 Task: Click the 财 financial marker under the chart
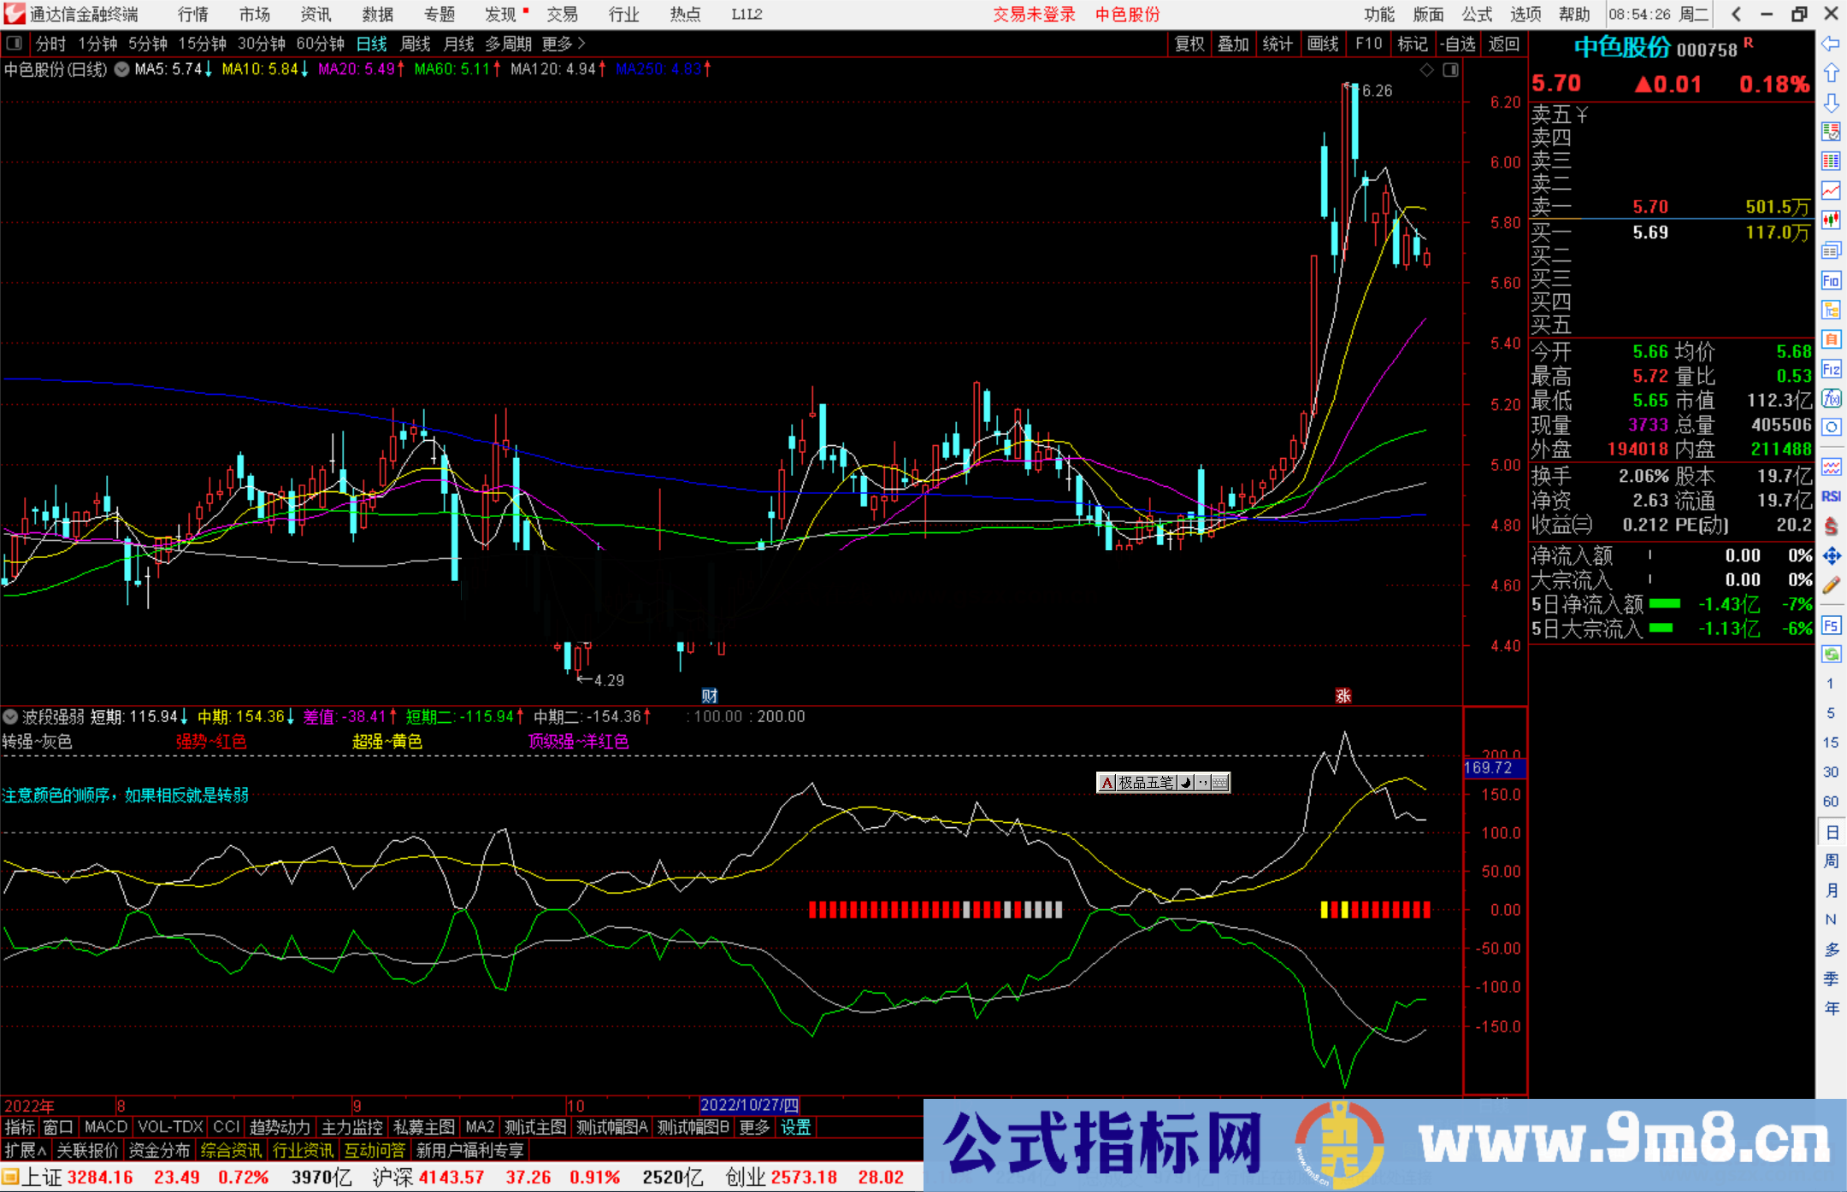709,696
